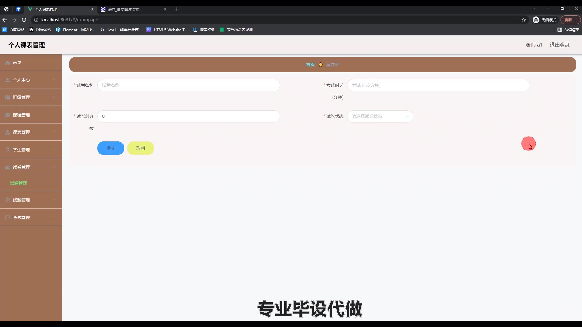Click the home icon in the sidebar

click(x=8, y=63)
